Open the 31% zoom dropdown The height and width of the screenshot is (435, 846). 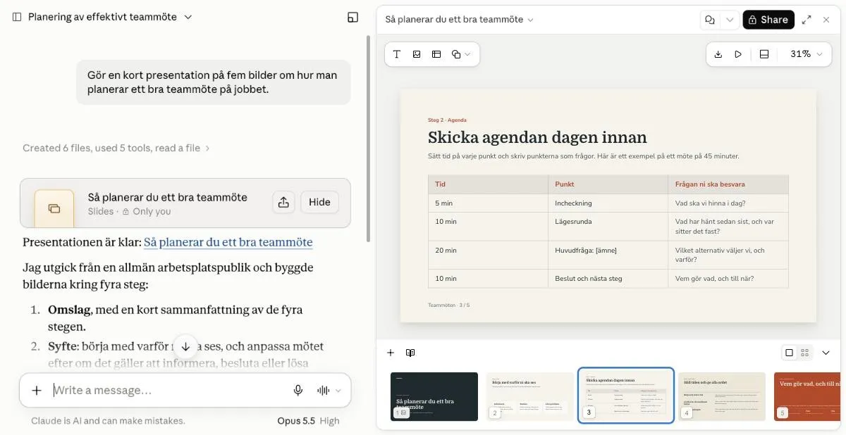coord(806,54)
